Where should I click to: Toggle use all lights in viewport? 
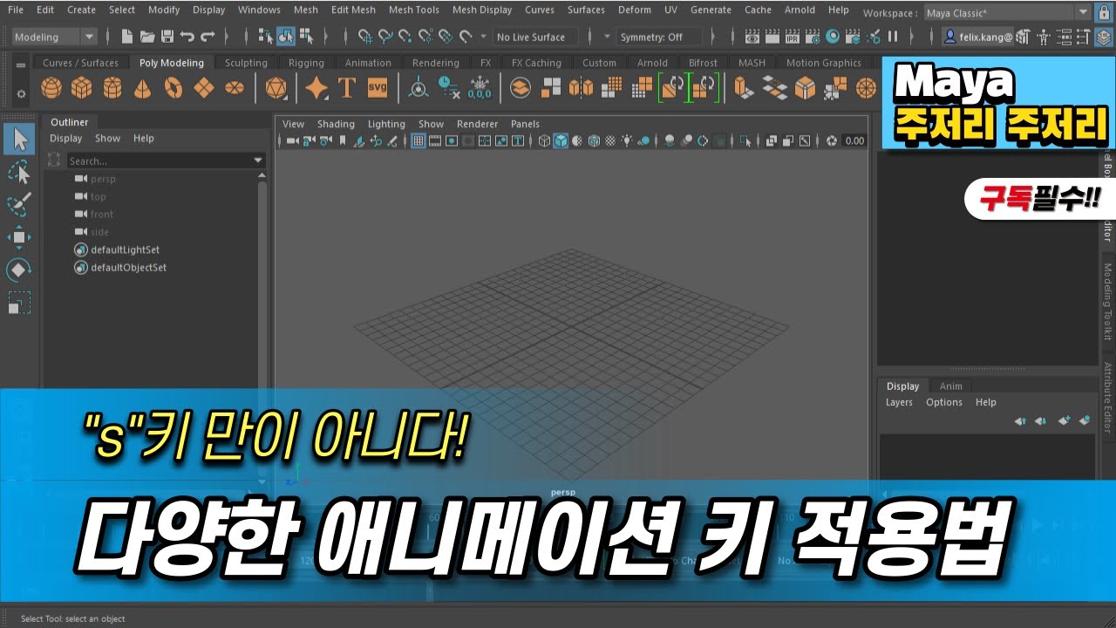coord(626,140)
